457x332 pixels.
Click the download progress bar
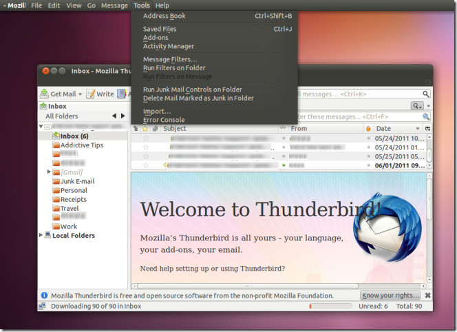(x=330, y=306)
